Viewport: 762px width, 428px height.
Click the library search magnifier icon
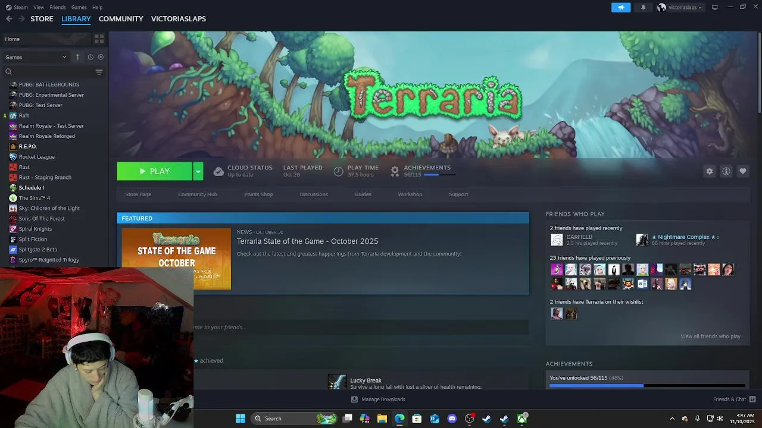[8, 72]
